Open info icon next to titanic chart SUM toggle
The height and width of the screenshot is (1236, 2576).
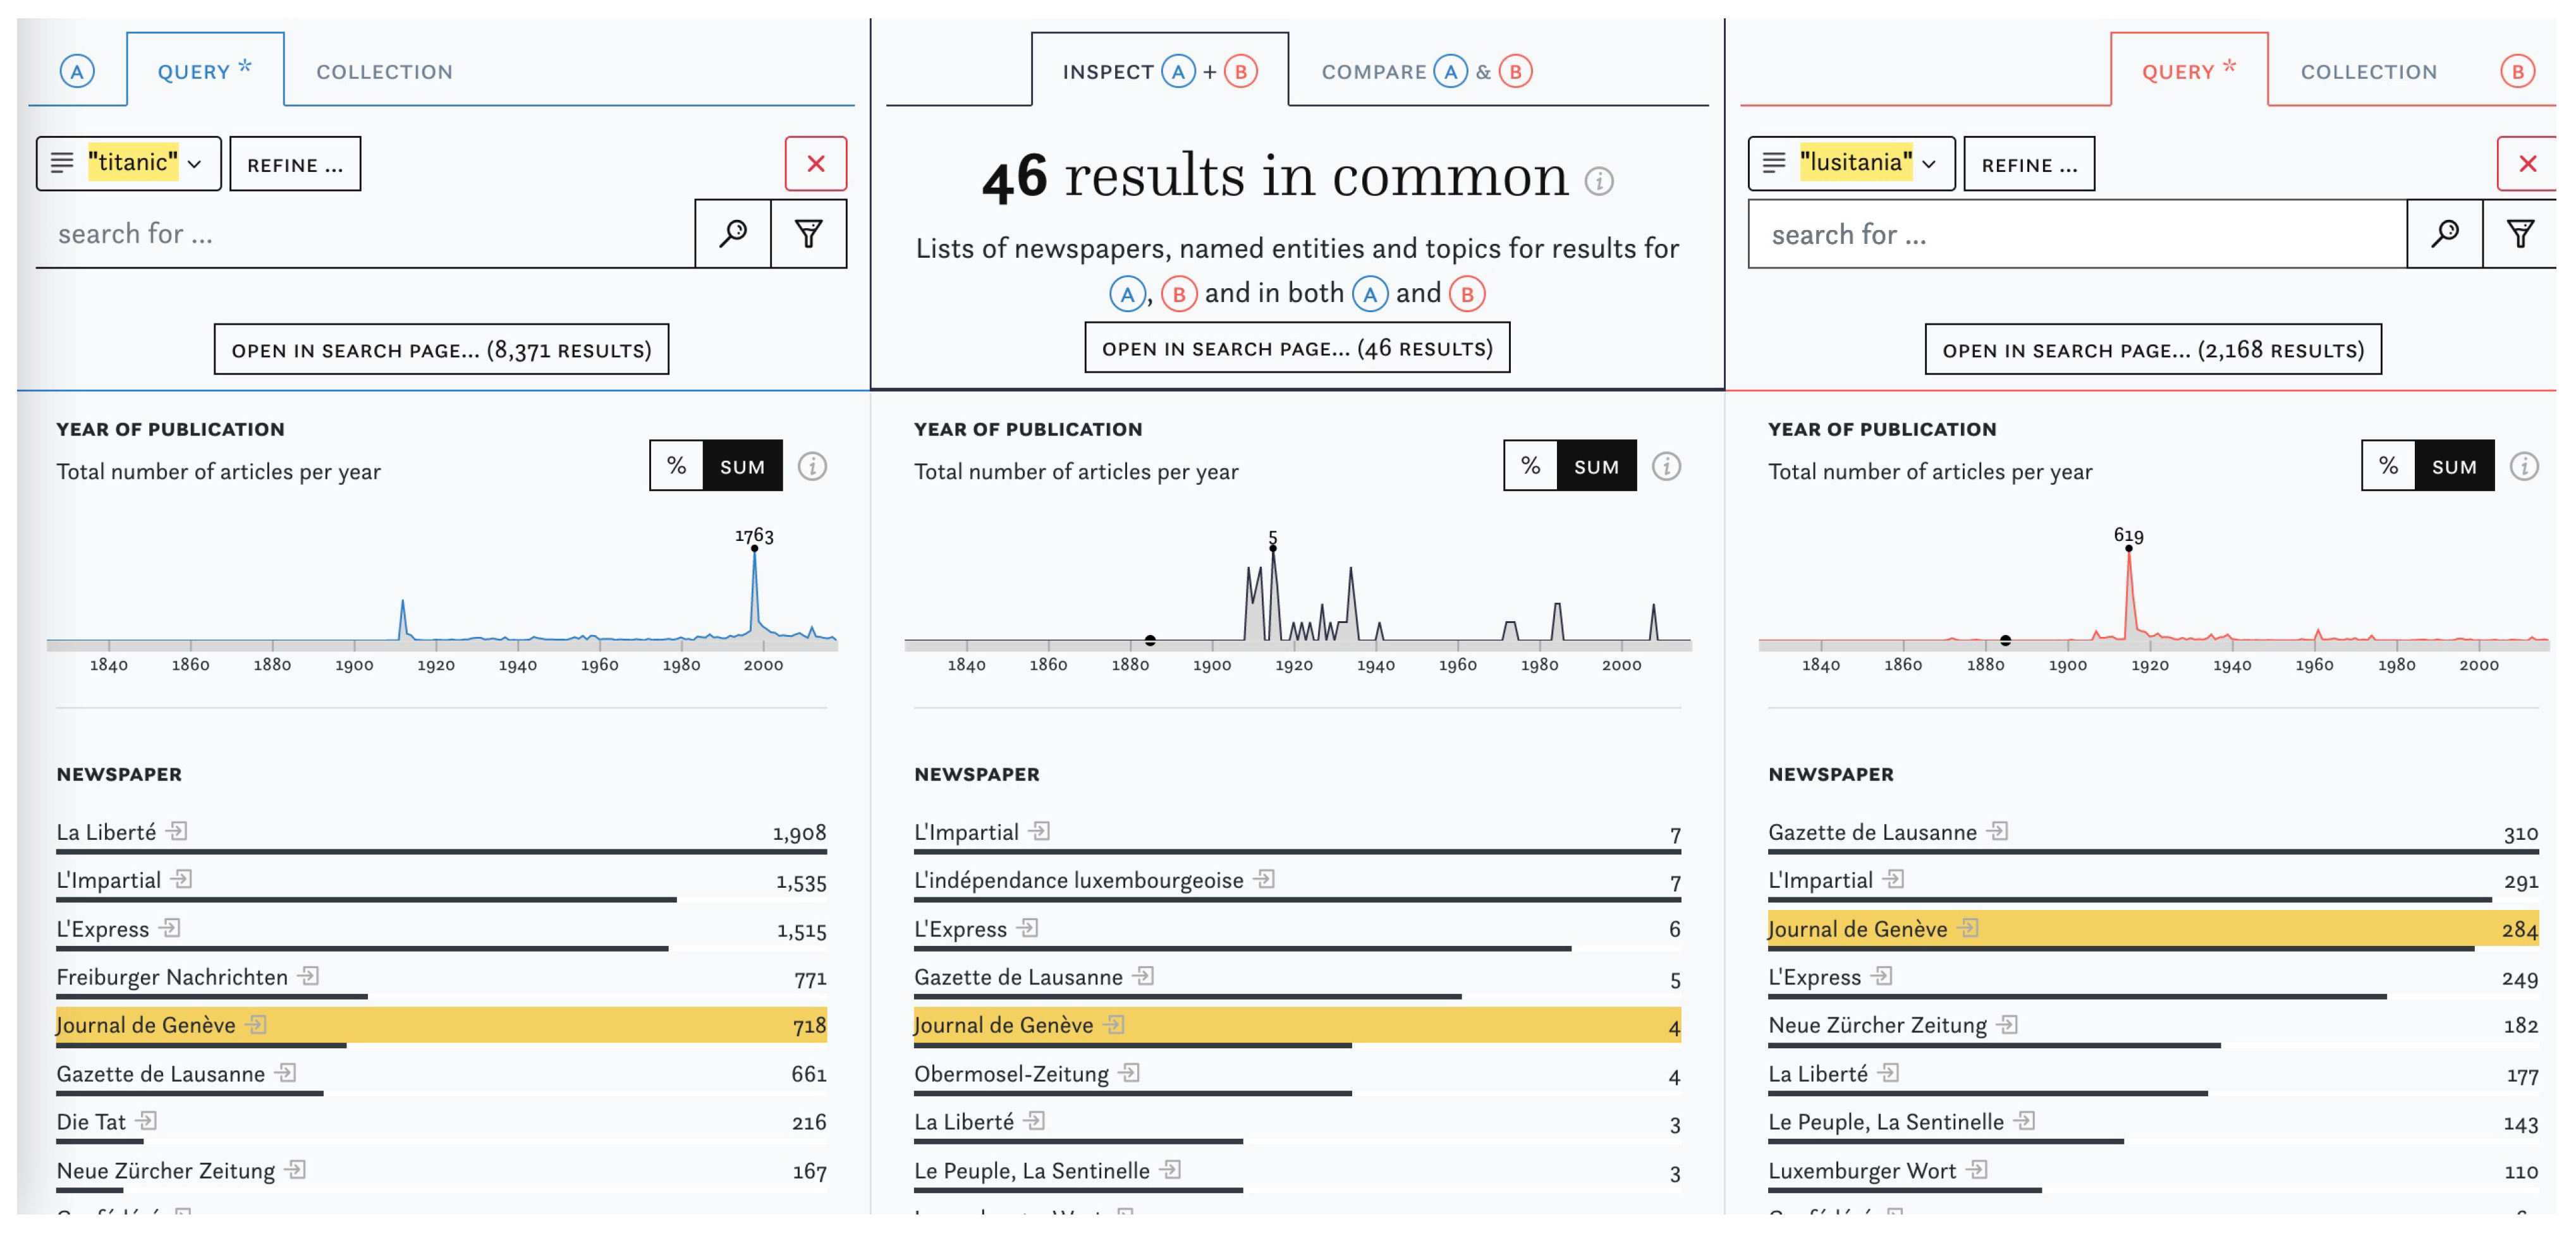(812, 466)
